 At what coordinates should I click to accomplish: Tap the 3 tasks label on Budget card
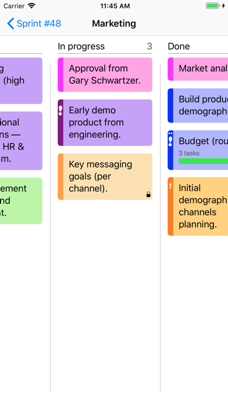(189, 153)
